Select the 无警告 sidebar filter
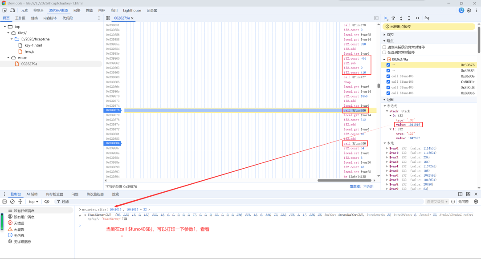481x259 pixels. click(19, 229)
